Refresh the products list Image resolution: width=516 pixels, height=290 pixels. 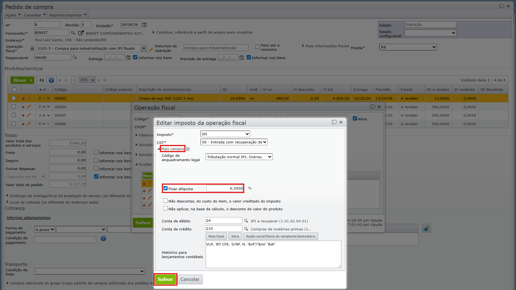[42, 80]
